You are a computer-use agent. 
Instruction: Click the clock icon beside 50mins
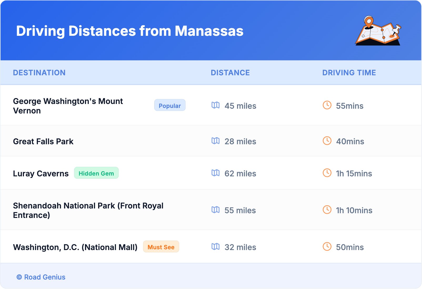[x=327, y=247]
